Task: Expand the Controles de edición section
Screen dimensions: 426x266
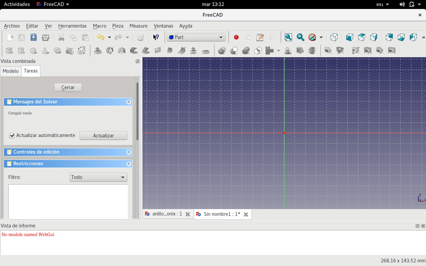Action: tap(128, 152)
